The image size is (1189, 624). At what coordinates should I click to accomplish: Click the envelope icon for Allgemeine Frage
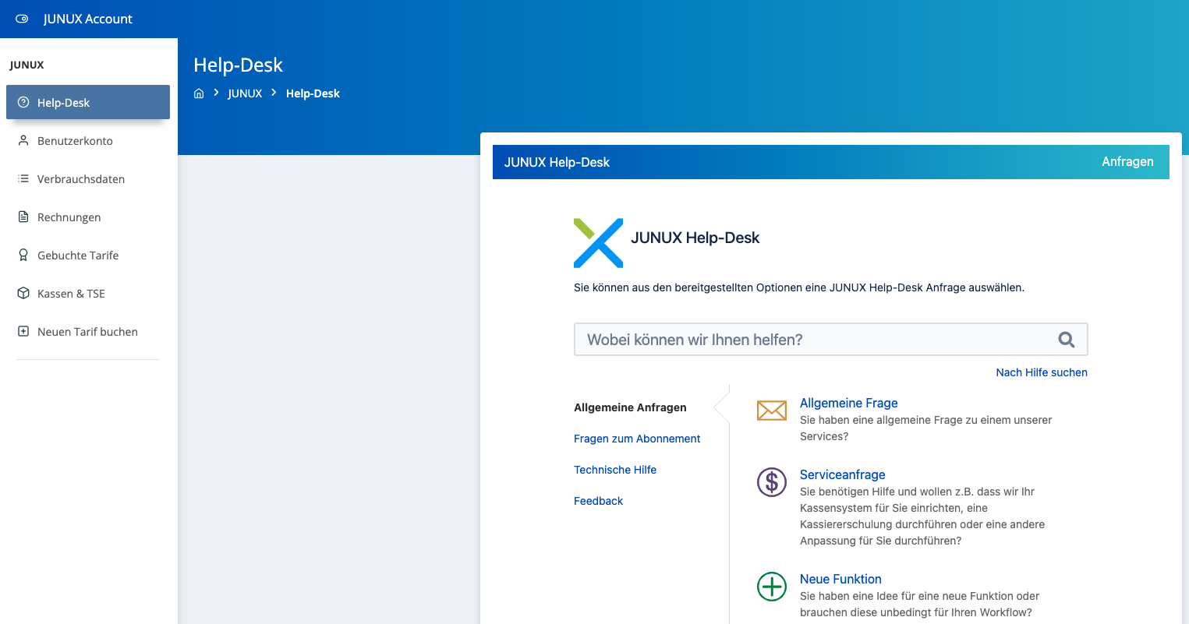click(772, 410)
